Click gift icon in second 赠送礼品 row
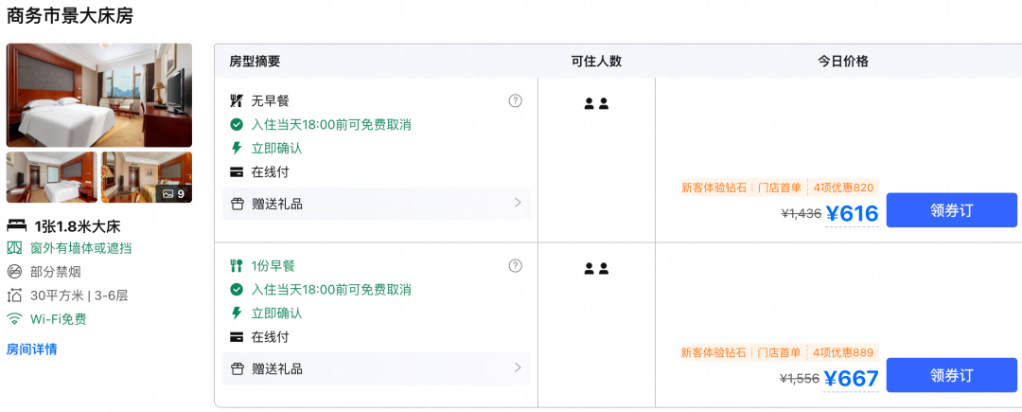Viewport: 1022px width, 412px height. pyautogui.click(x=238, y=369)
